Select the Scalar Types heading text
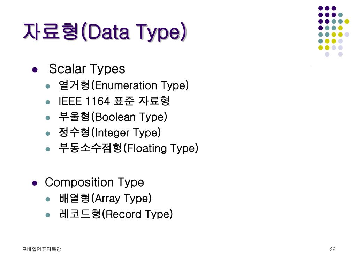Image resolution: width=357 pixels, height=268 pixels. (x=87, y=69)
